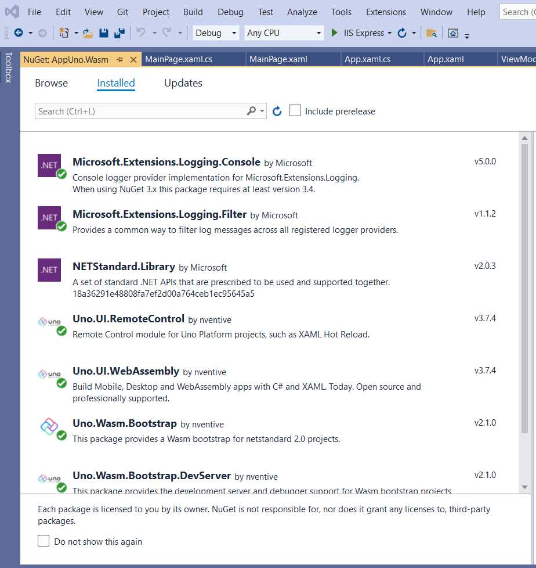The image size is (536, 568).
Task: Open the Extensions menu
Action: click(385, 12)
